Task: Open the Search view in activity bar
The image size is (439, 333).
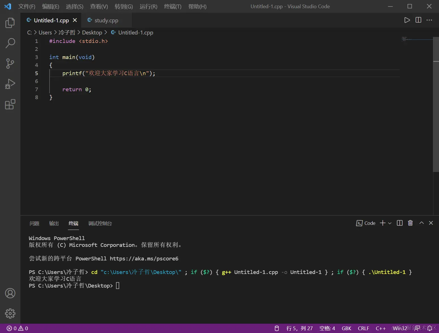Action: coord(10,43)
